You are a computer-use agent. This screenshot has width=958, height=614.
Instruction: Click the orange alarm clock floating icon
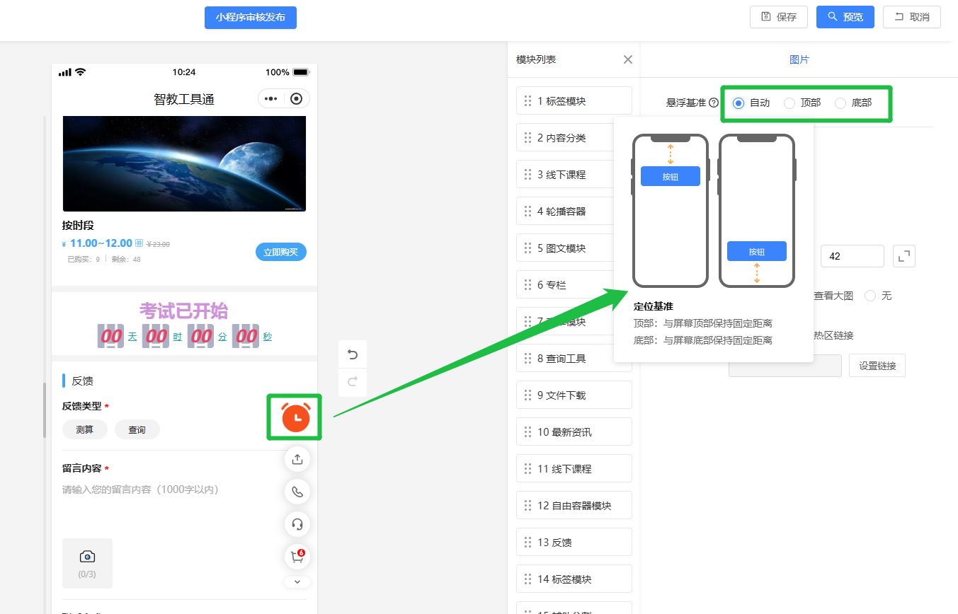click(296, 417)
